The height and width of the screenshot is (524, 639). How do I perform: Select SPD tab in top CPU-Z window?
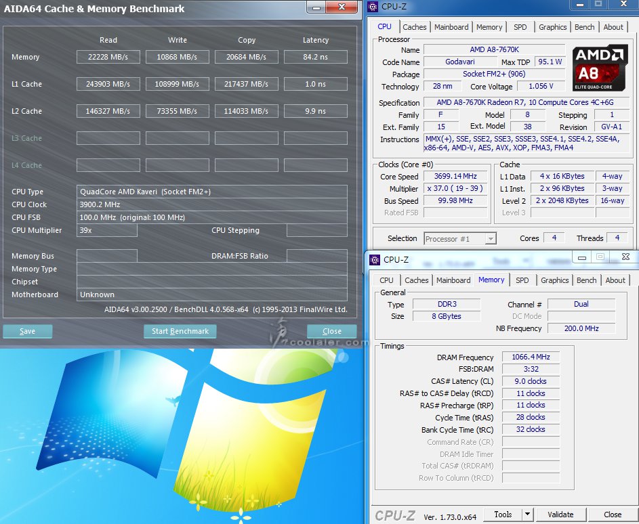[x=520, y=27]
